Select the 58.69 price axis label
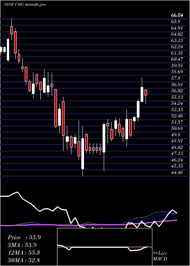Screen dimensions: 190x266 (177, 72)
